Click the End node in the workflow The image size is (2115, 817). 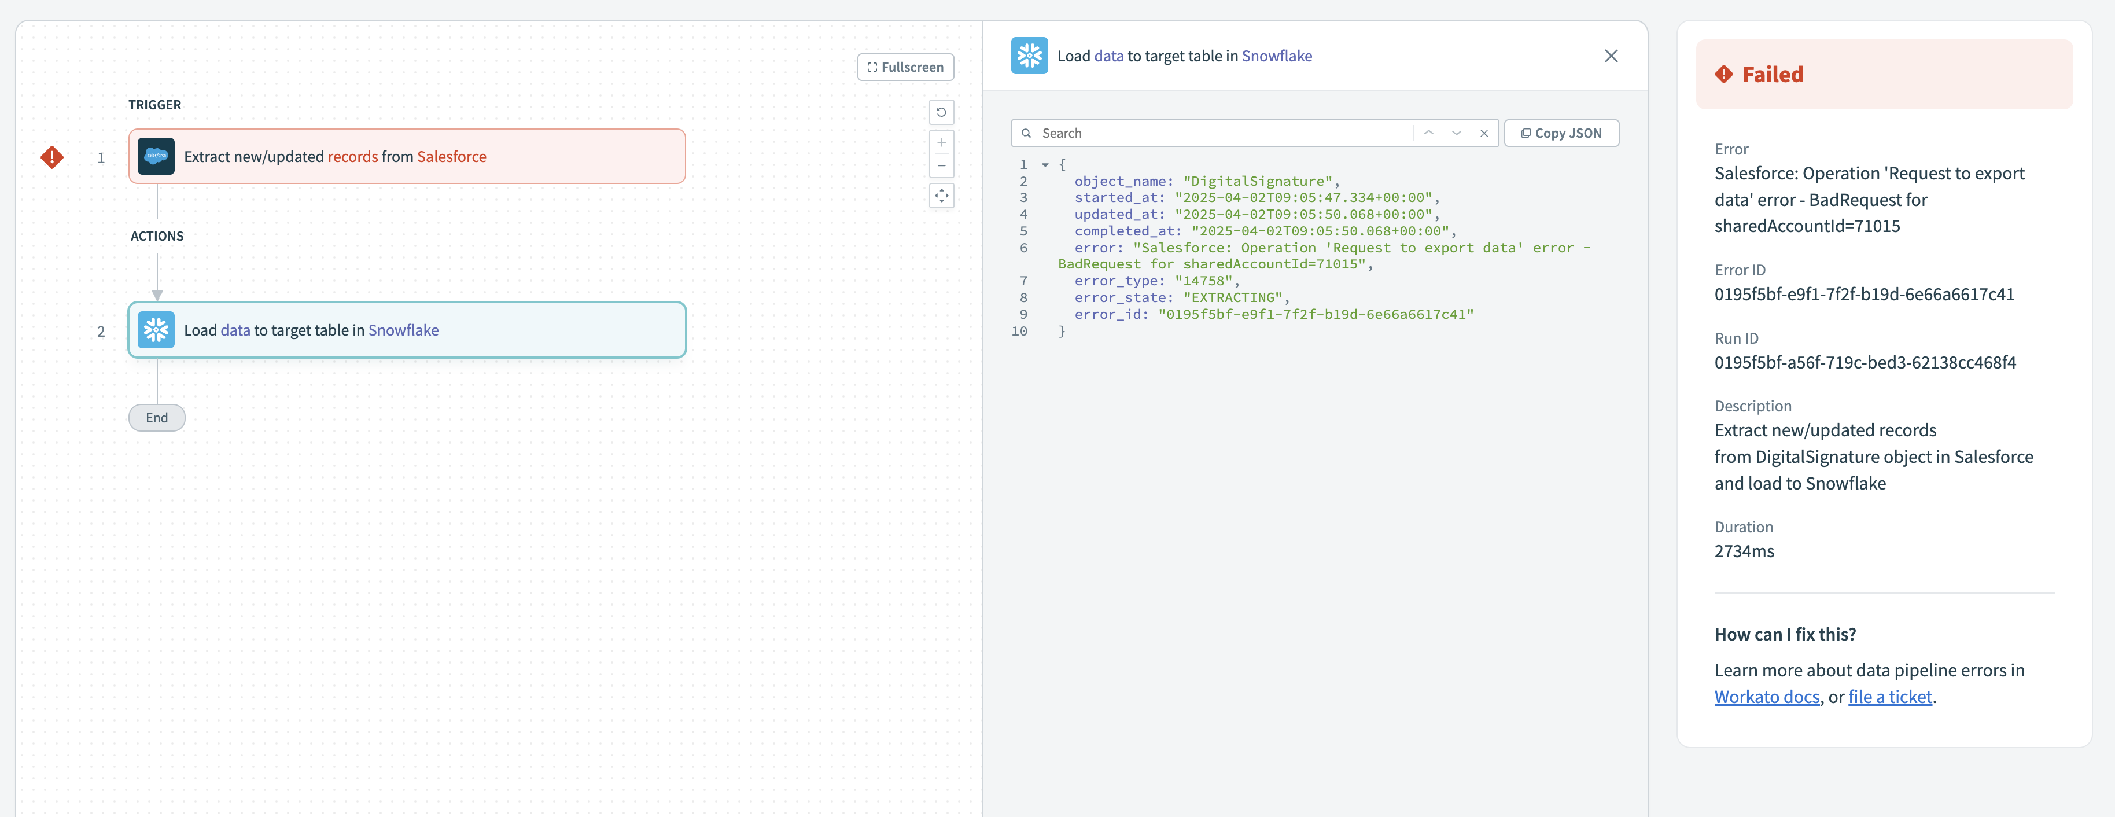coord(157,418)
